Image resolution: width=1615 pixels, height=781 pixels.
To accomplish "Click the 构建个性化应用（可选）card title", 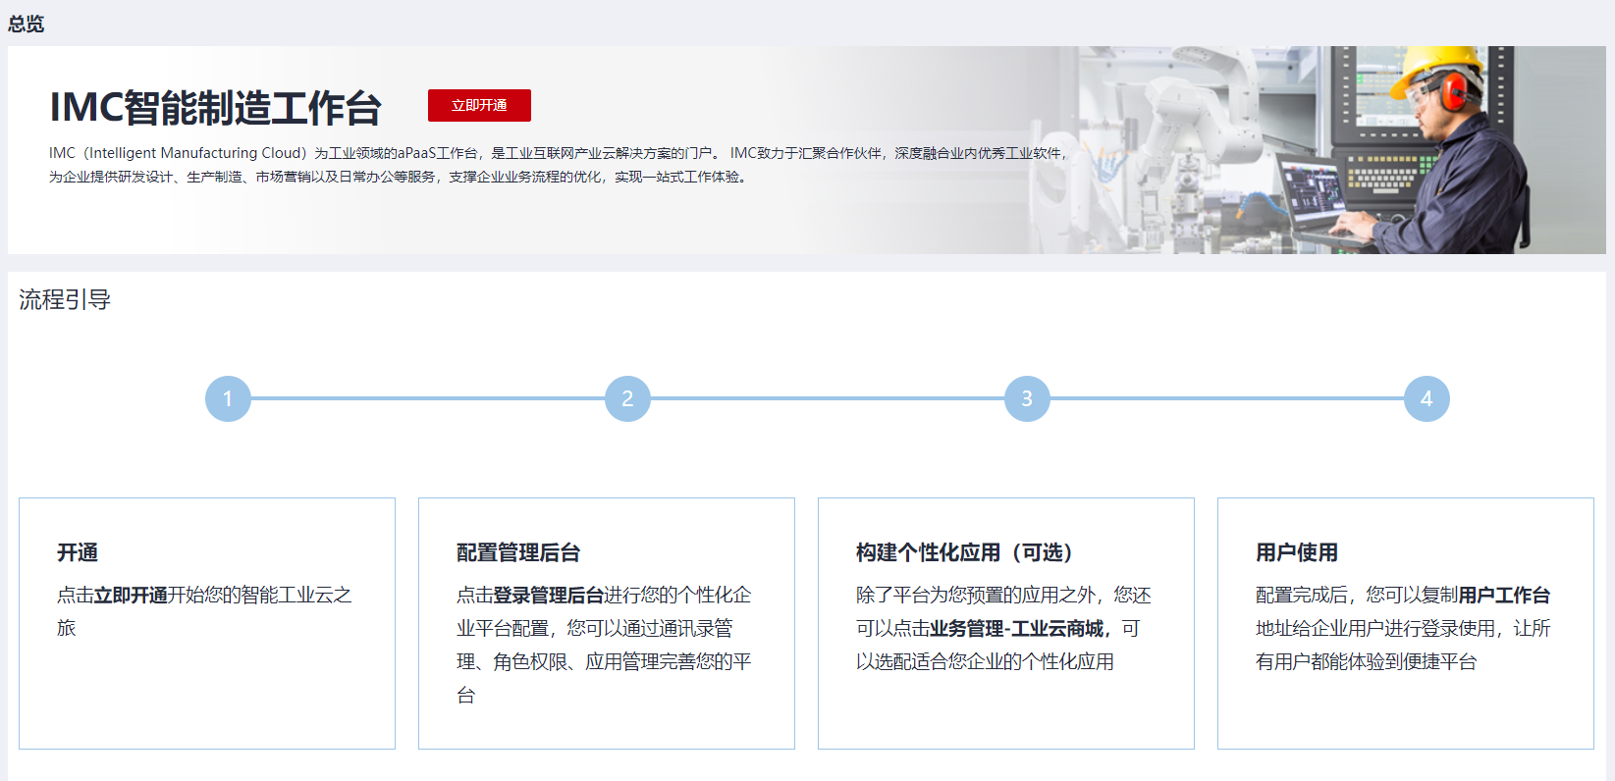I will pos(964,552).
